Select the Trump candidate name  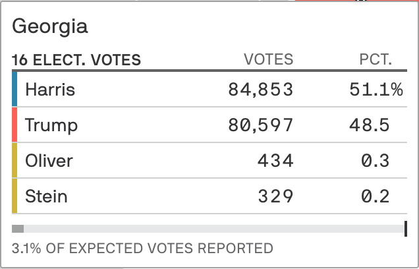[51, 125]
